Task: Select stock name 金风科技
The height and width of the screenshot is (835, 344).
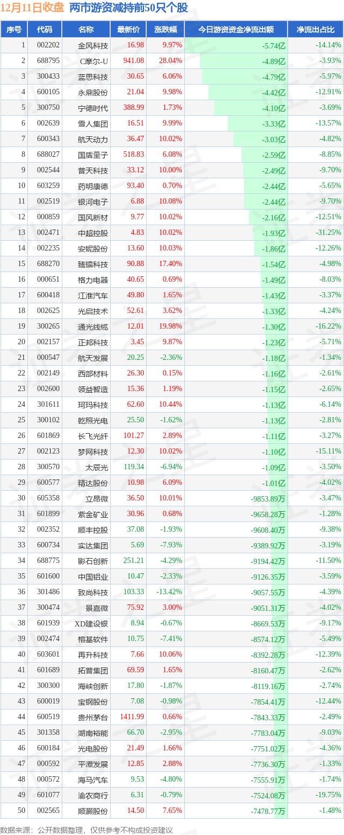Action: click(x=93, y=45)
